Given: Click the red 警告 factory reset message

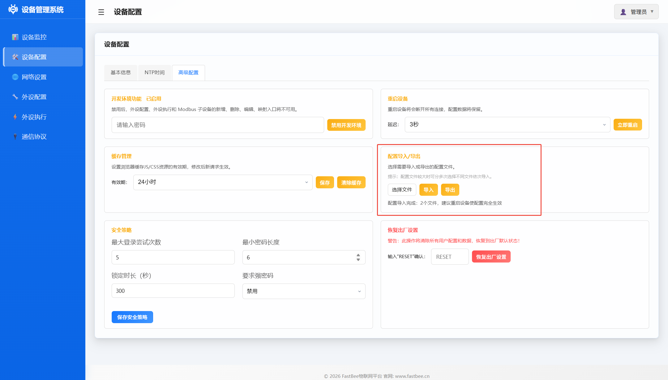Looking at the screenshot, I should click(x=454, y=241).
